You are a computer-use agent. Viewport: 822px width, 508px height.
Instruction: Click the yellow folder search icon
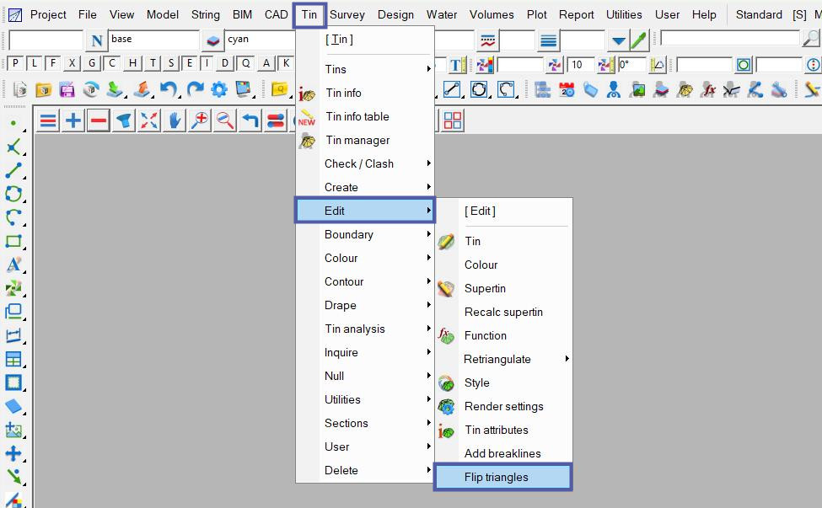coord(281,89)
